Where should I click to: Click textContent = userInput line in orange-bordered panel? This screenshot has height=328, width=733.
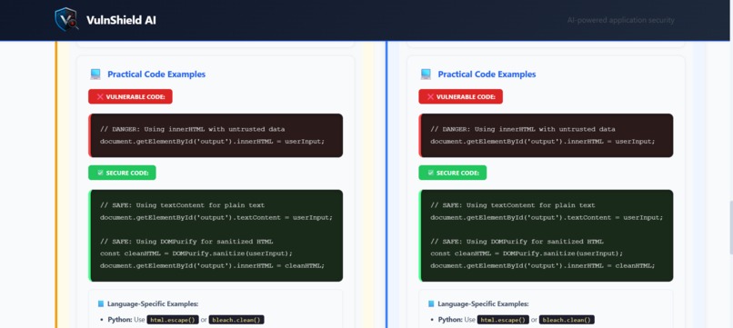click(x=216, y=217)
